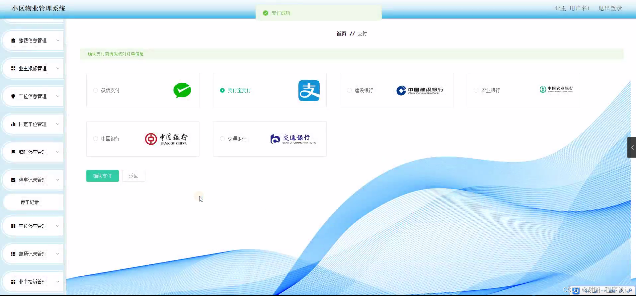Click the 业主报修管理 grid icon
Viewport: 636px width, 296px height.
click(x=13, y=68)
